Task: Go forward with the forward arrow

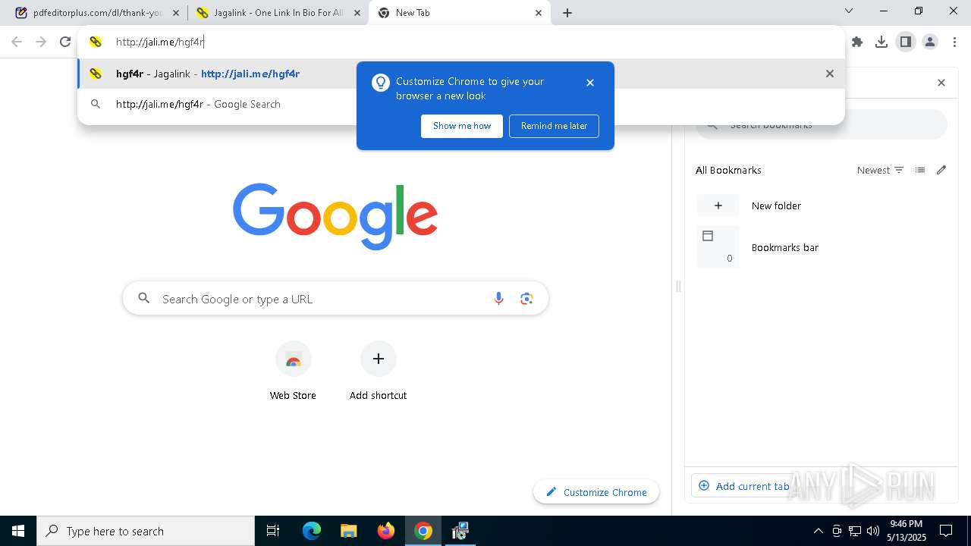Action: 41,42
